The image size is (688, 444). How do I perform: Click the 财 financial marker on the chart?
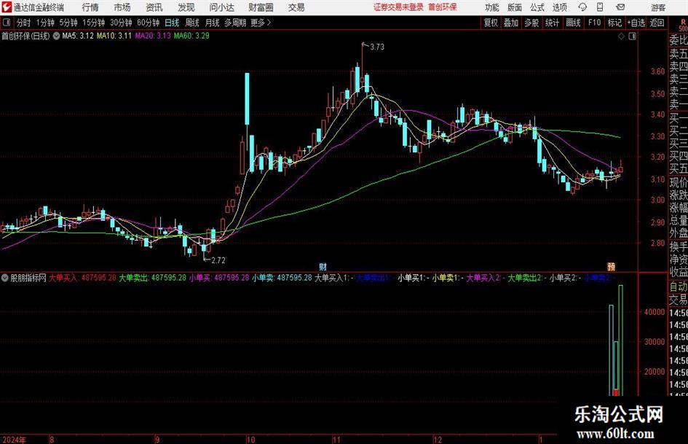click(x=323, y=266)
